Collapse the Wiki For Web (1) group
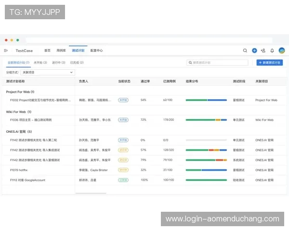 click(19, 112)
